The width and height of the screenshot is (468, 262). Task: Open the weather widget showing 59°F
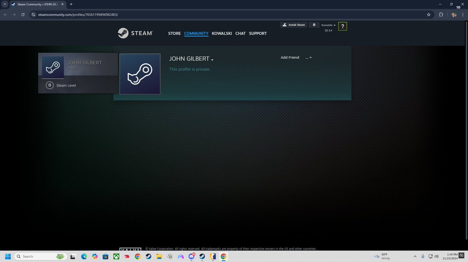382,257
